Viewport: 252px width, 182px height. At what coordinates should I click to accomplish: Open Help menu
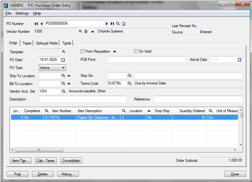tap(37, 13)
